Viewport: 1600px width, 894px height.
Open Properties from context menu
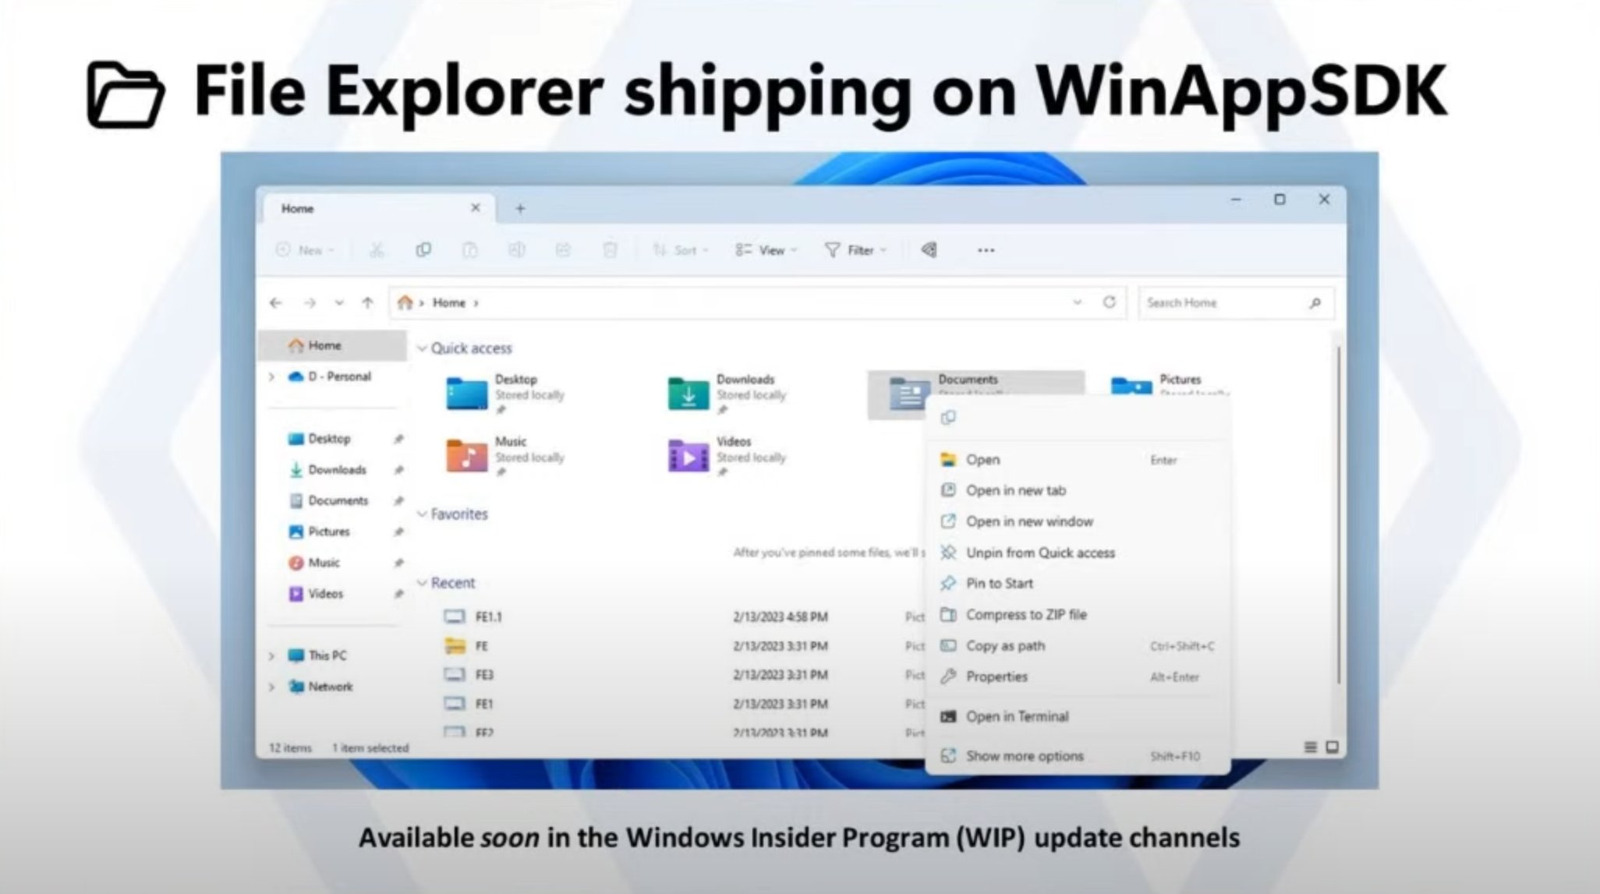pos(1078,677)
